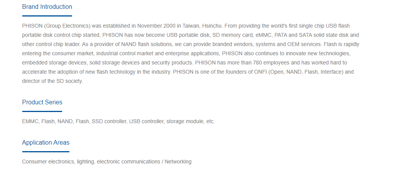This screenshot has width=411, height=178.
Task: Click the Brand Introduction heading
Action: pos(47,7)
